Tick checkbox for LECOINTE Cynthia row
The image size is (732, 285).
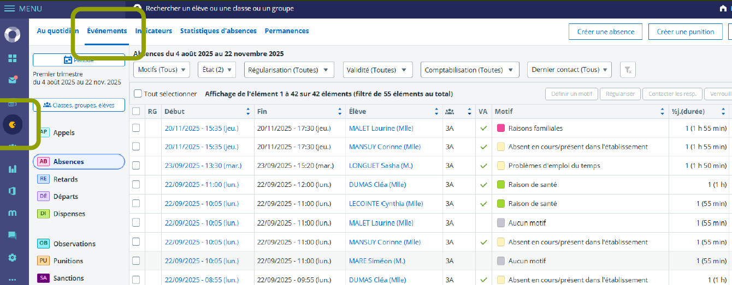(136, 204)
